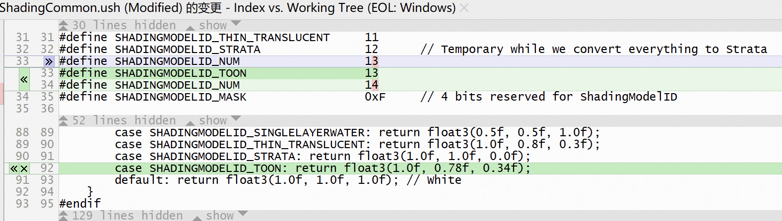Click the down arrow after 52 lines 'show'
The height and width of the screenshot is (221, 782).
point(236,119)
